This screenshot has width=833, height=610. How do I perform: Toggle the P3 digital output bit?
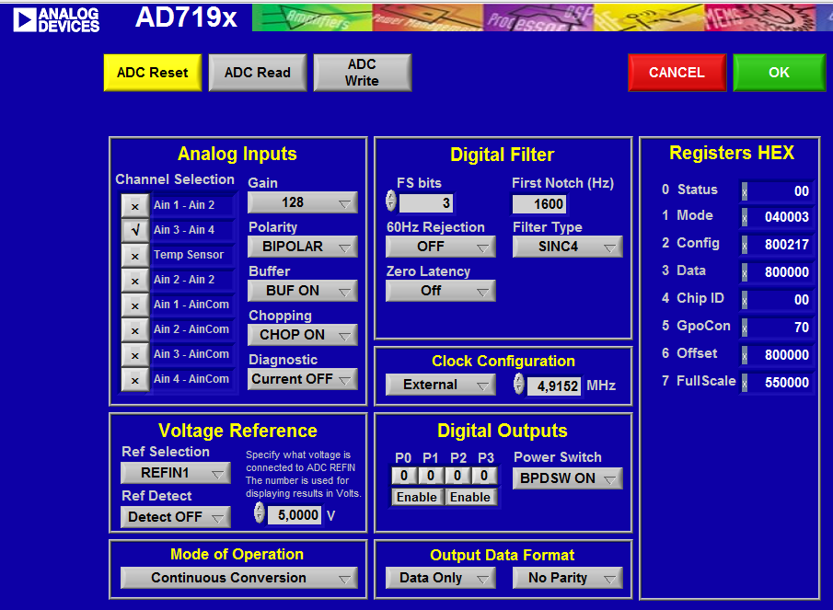[x=486, y=477]
